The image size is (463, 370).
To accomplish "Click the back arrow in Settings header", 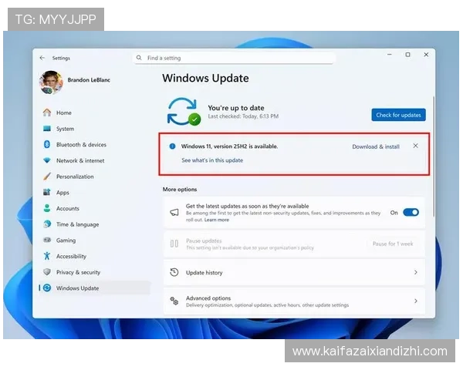I will tap(42, 58).
